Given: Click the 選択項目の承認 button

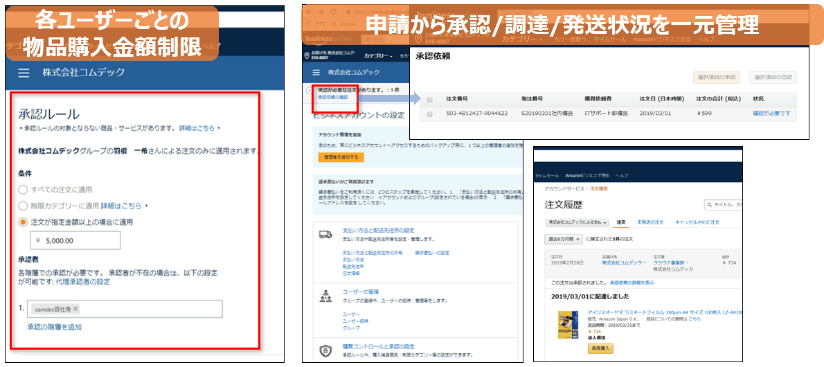Looking at the screenshot, I should coord(716,78).
